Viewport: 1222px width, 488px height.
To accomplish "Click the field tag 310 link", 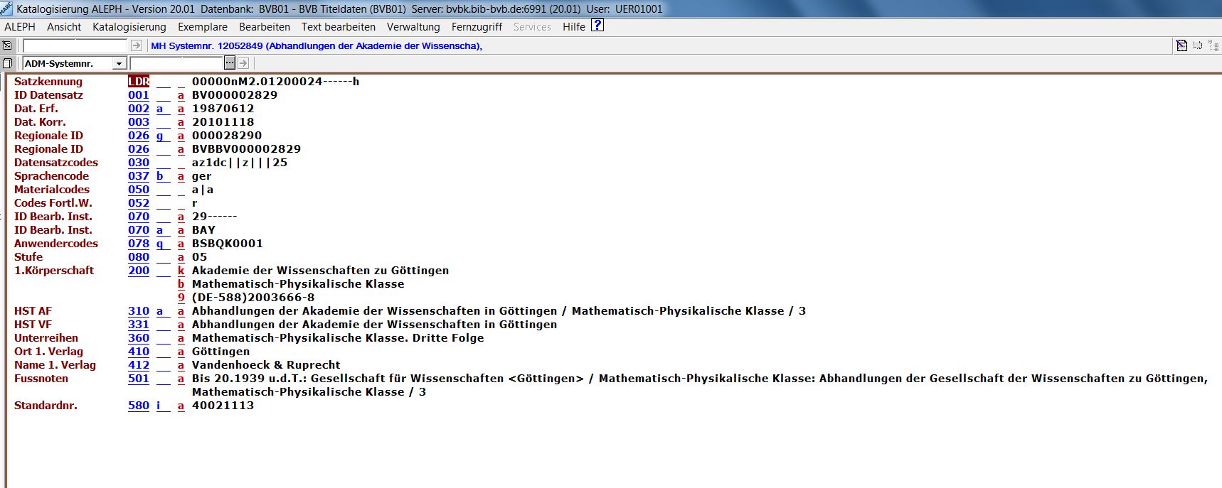I will pyautogui.click(x=139, y=311).
